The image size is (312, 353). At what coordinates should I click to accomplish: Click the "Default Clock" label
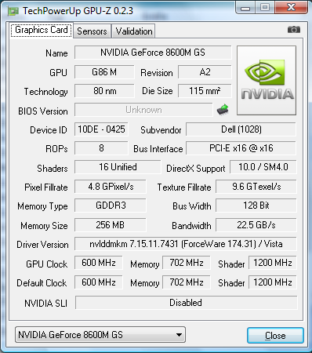[x=42, y=283]
